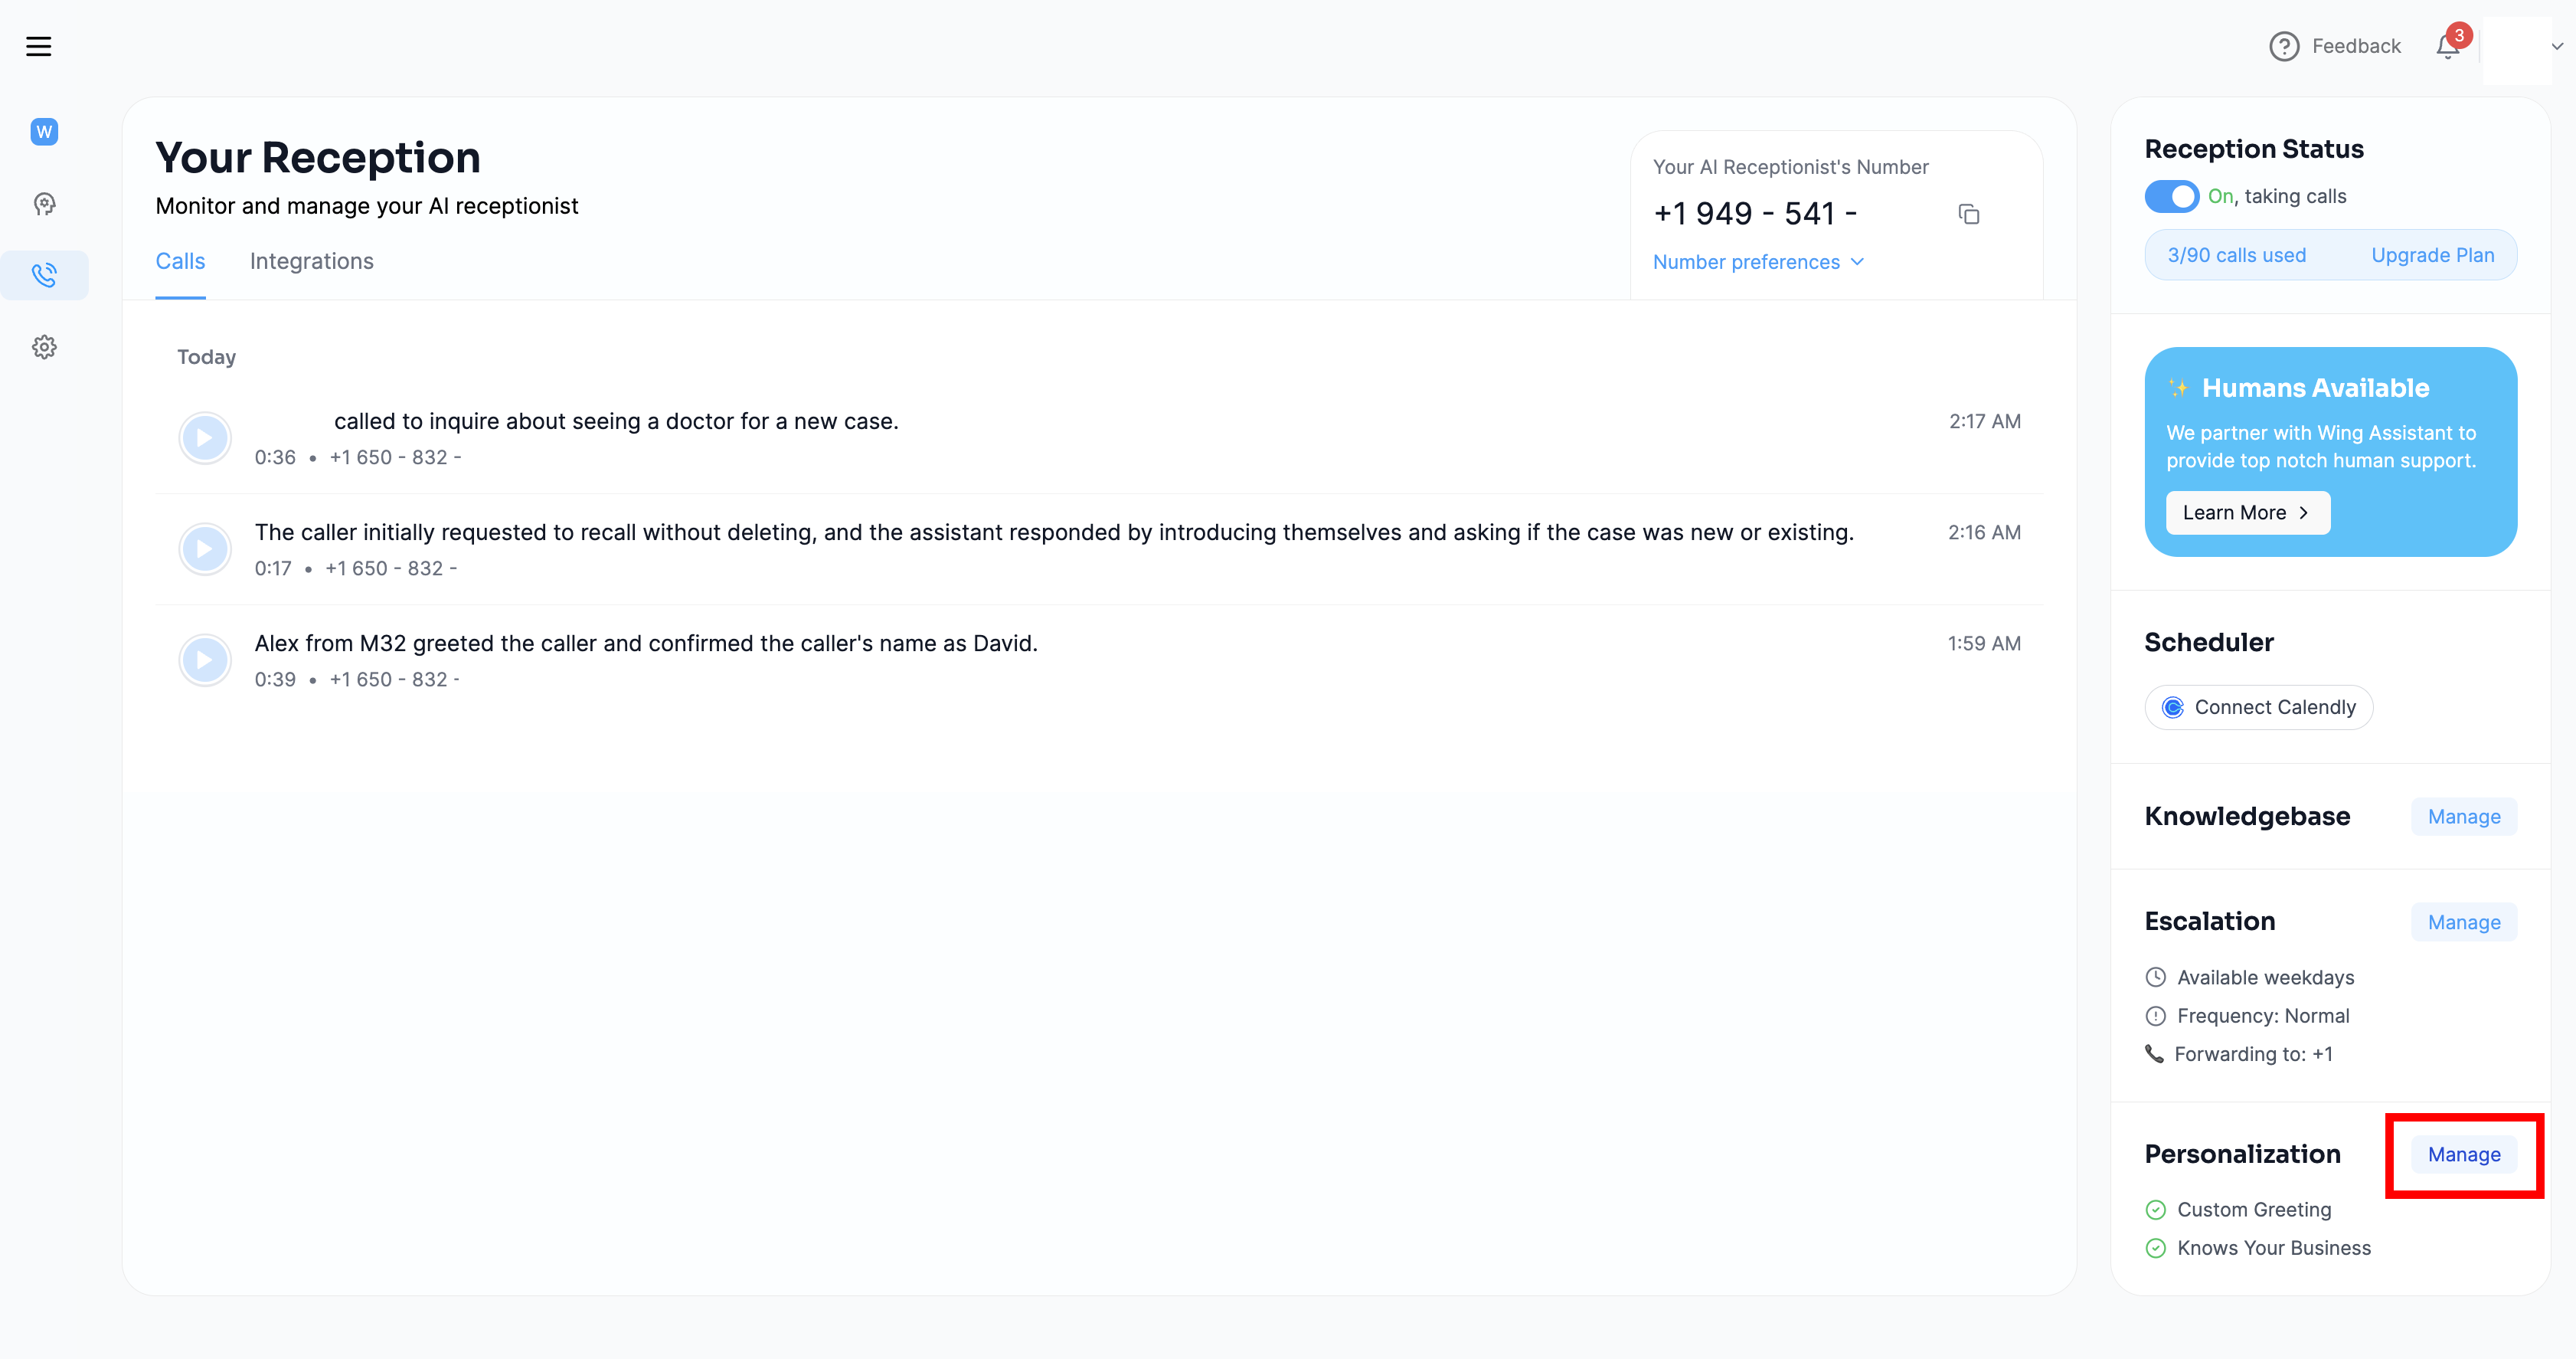This screenshot has height=1359, width=2576.
Task: Play the 1:59 AM call from David
Action: click(x=205, y=660)
